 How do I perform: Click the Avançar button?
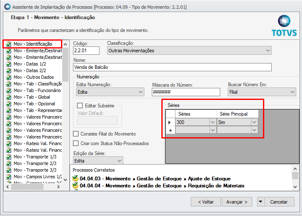[237, 202]
